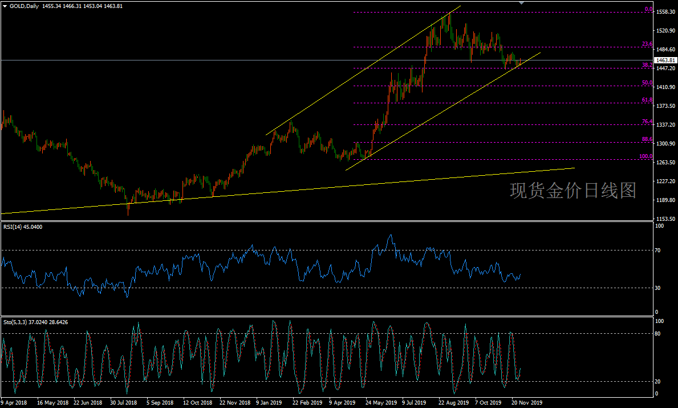Click the 80 level on the Stochastic scale

(x=658, y=334)
